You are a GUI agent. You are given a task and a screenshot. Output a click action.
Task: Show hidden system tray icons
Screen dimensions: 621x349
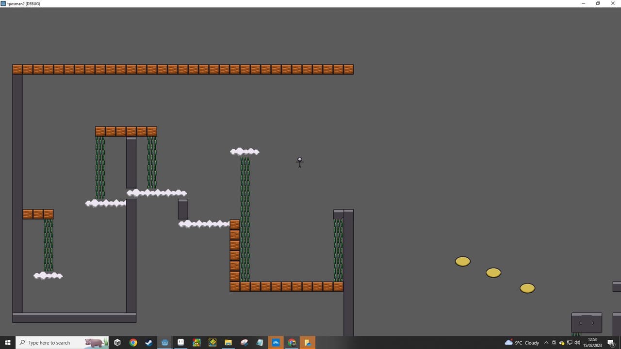pyautogui.click(x=546, y=343)
